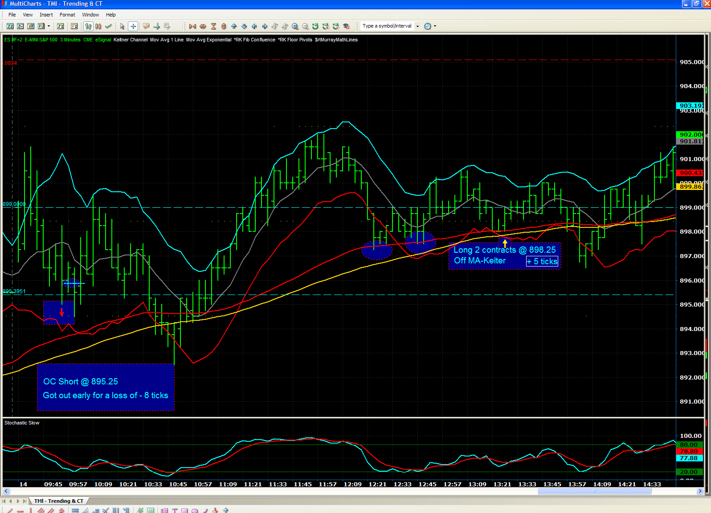Viewport: 711px width, 513px height.
Task: Click the insert study grid icon
Action: coord(74,26)
